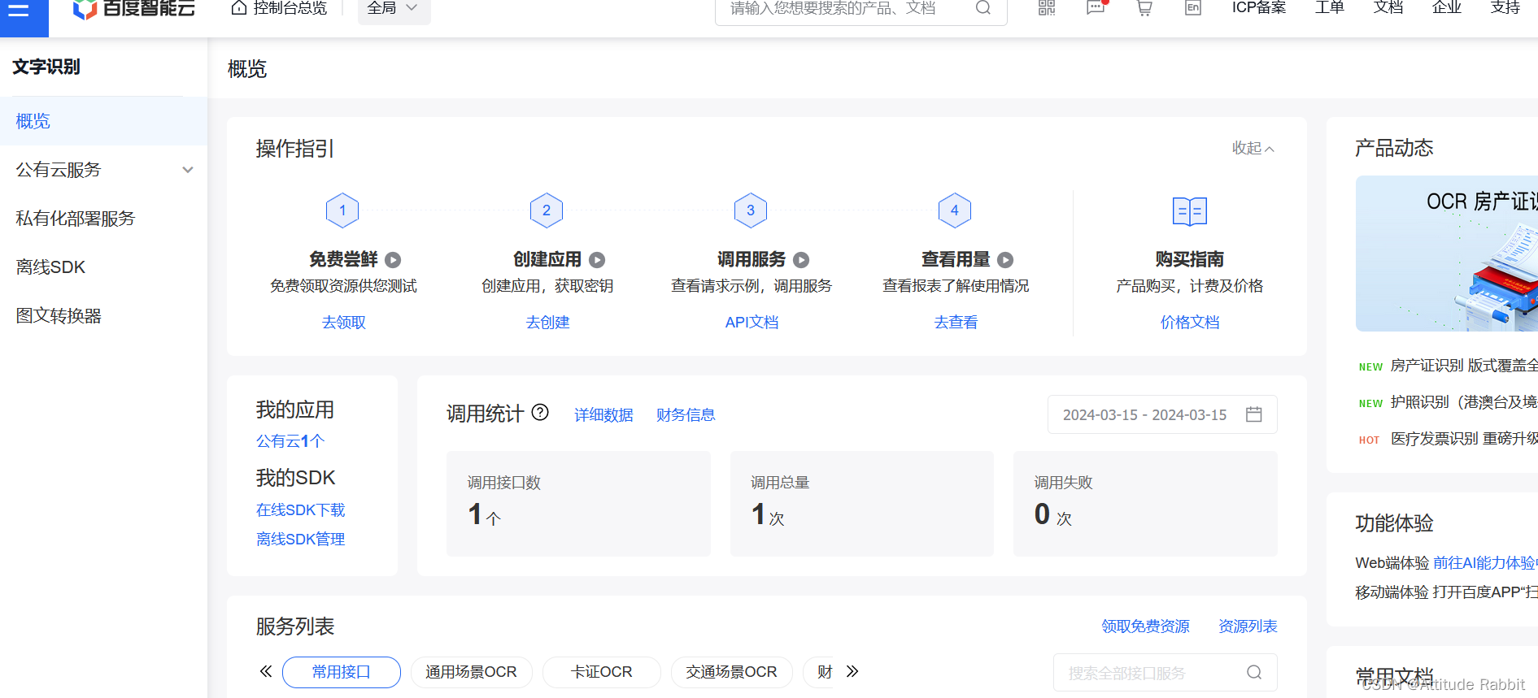1538x698 pixels.
Task: Move service tabs right with double chevron
Action: pyautogui.click(x=852, y=671)
